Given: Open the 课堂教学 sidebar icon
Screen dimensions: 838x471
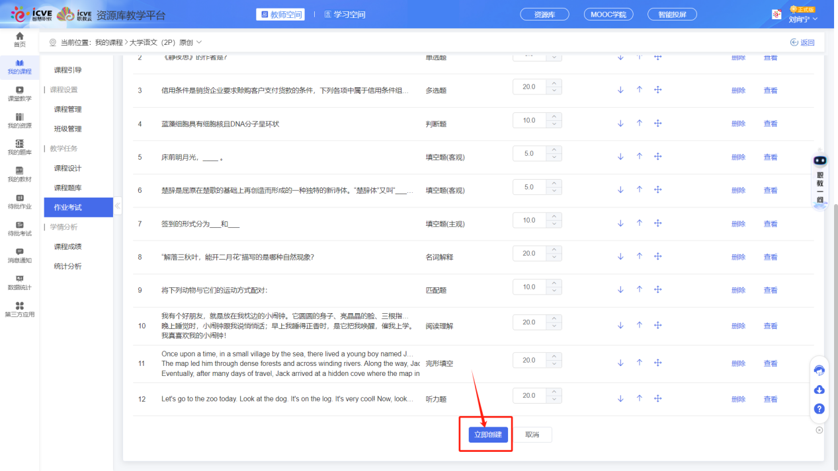Looking at the screenshot, I should tap(19, 93).
